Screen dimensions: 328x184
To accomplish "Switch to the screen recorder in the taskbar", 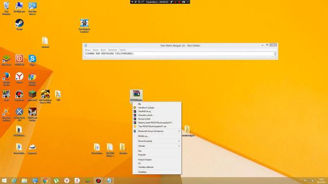I will (98, 180).
